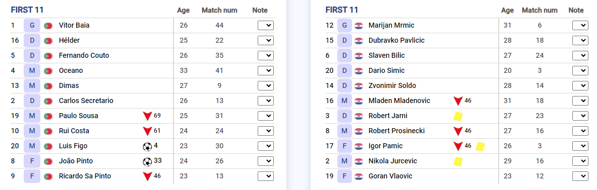
Task: Click Rui Costa's red substitution arrow
Action: point(147,131)
